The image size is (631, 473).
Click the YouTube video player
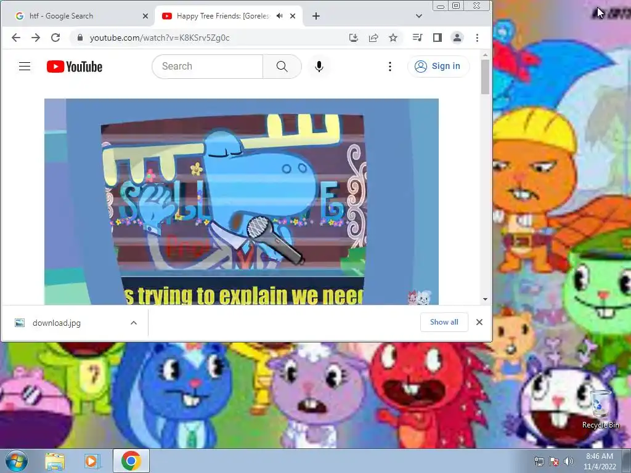click(242, 201)
